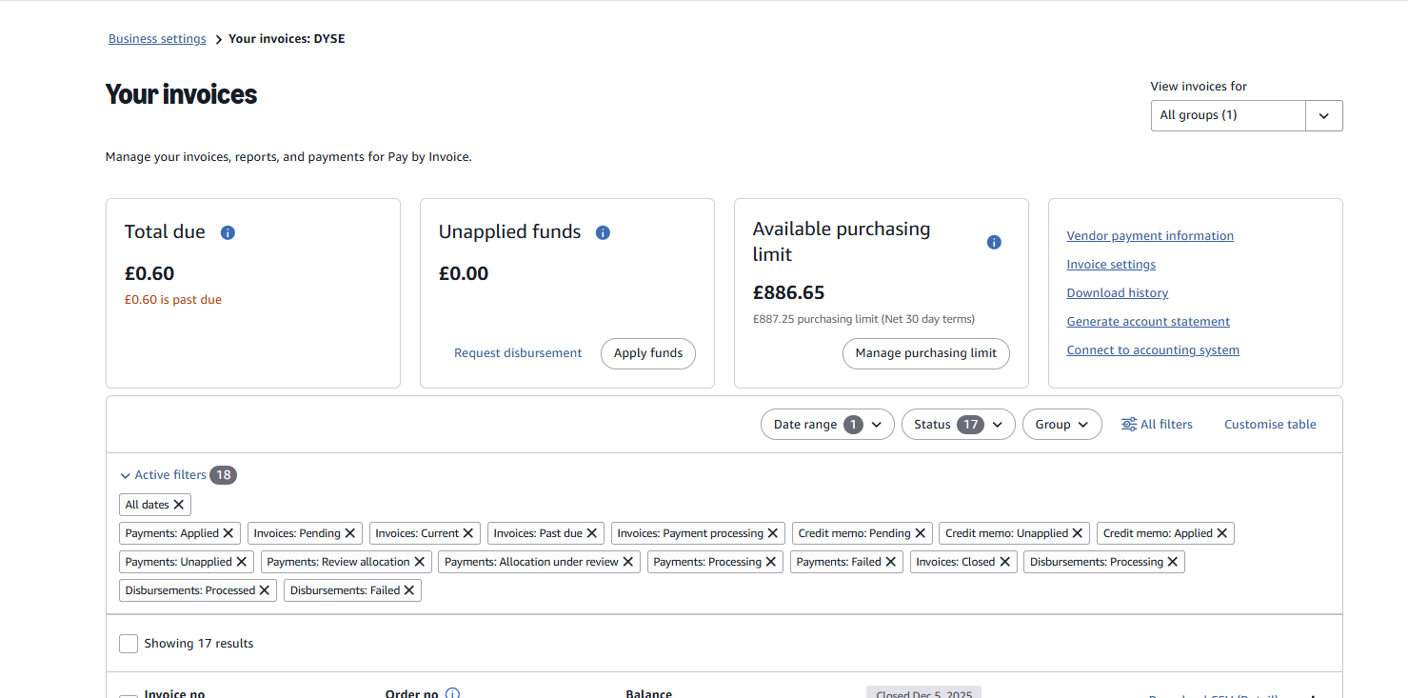Open the Date range filter dropdown
Viewport: 1408px width, 698px height.
(x=826, y=425)
